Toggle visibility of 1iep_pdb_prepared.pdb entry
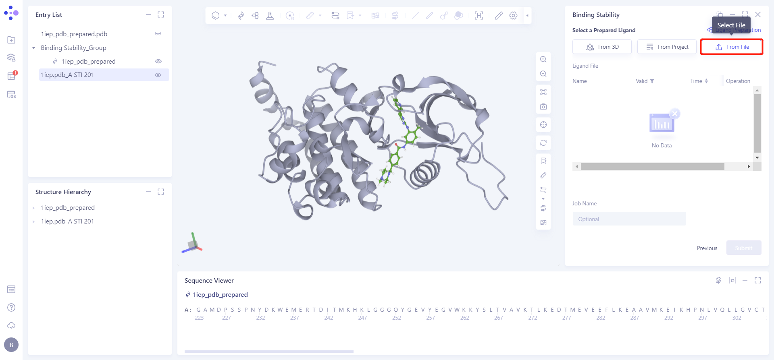Image resolution: width=774 pixels, height=360 pixels. 158,34
